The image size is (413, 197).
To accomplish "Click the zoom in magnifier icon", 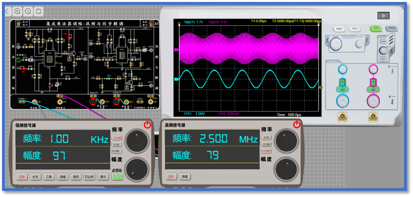I will click(18, 11).
